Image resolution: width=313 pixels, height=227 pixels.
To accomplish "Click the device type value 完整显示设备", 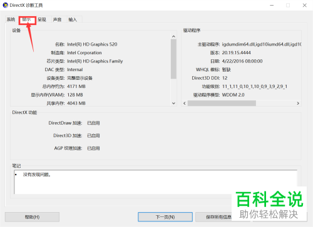I will pyautogui.click(x=80, y=78).
